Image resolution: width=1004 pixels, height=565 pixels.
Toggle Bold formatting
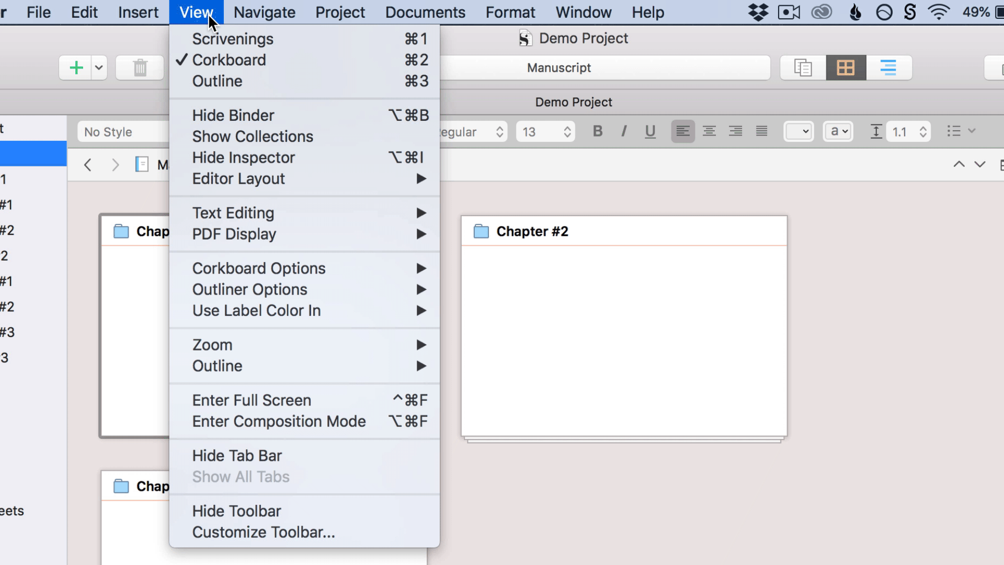click(598, 131)
